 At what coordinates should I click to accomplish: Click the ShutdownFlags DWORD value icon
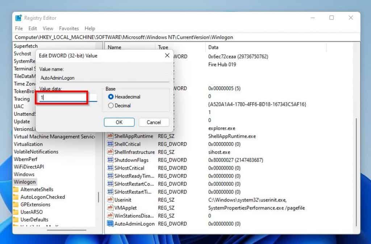coord(110,160)
